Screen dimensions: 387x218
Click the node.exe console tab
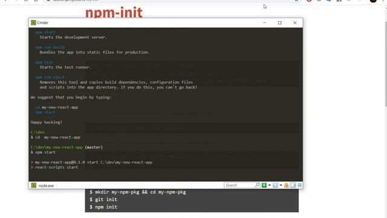(43, 185)
